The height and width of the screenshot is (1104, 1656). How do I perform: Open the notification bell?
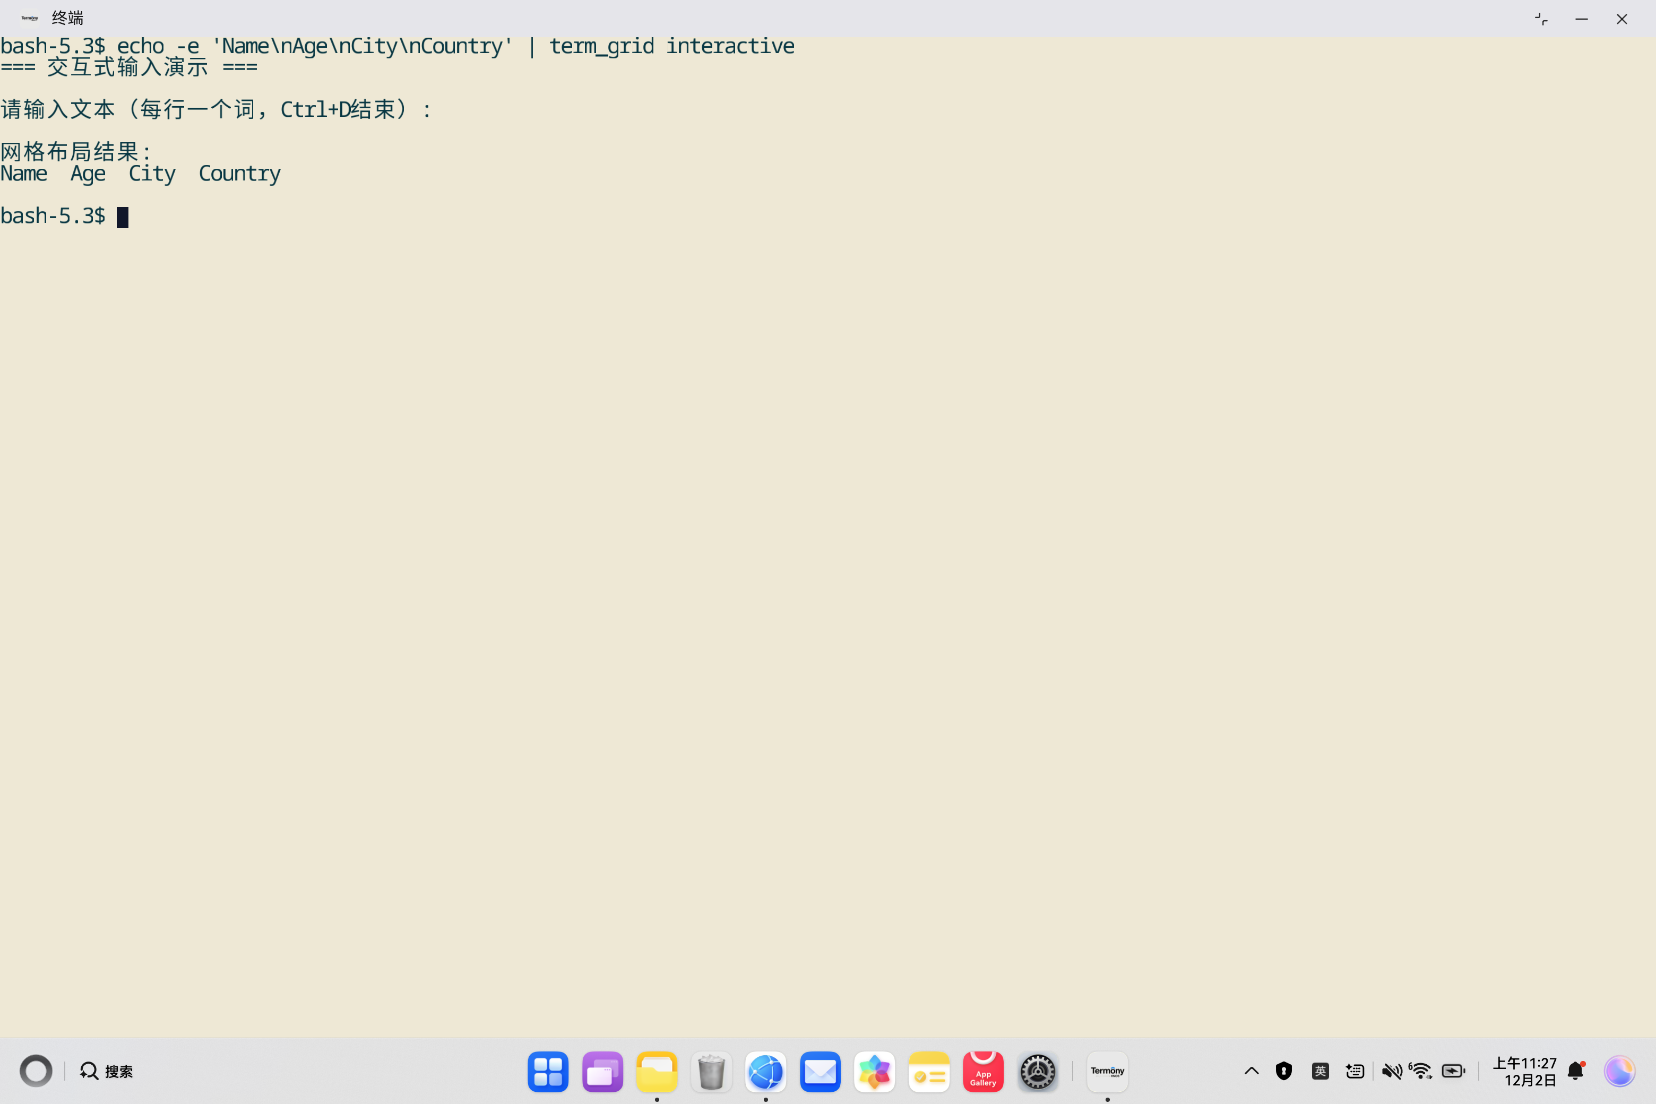pyautogui.click(x=1576, y=1072)
